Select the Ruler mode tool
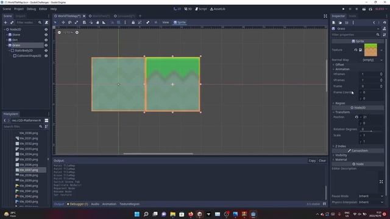Viewport: 390px width, 219px height. click(x=104, y=23)
